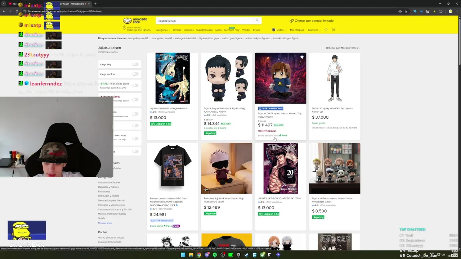
Task: Open the browser extensions puzzle icon
Action: [440, 11]
